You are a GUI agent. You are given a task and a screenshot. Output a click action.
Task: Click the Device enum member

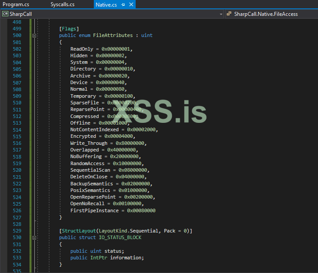(x=79, y=82)
